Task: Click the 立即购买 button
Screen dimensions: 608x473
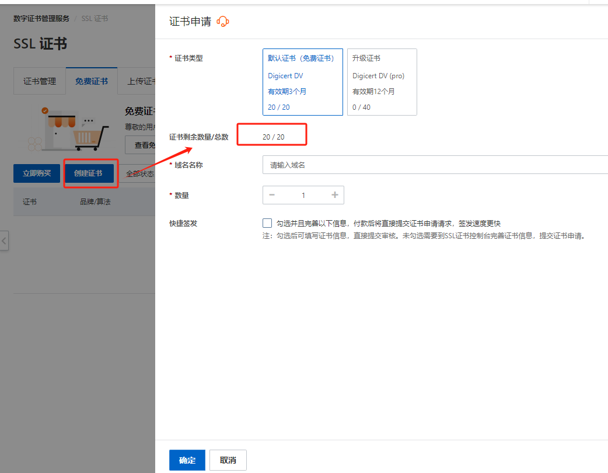Action: click(37, 173)
